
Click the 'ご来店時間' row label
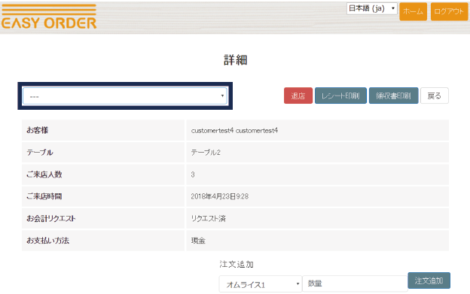[44, 196]
